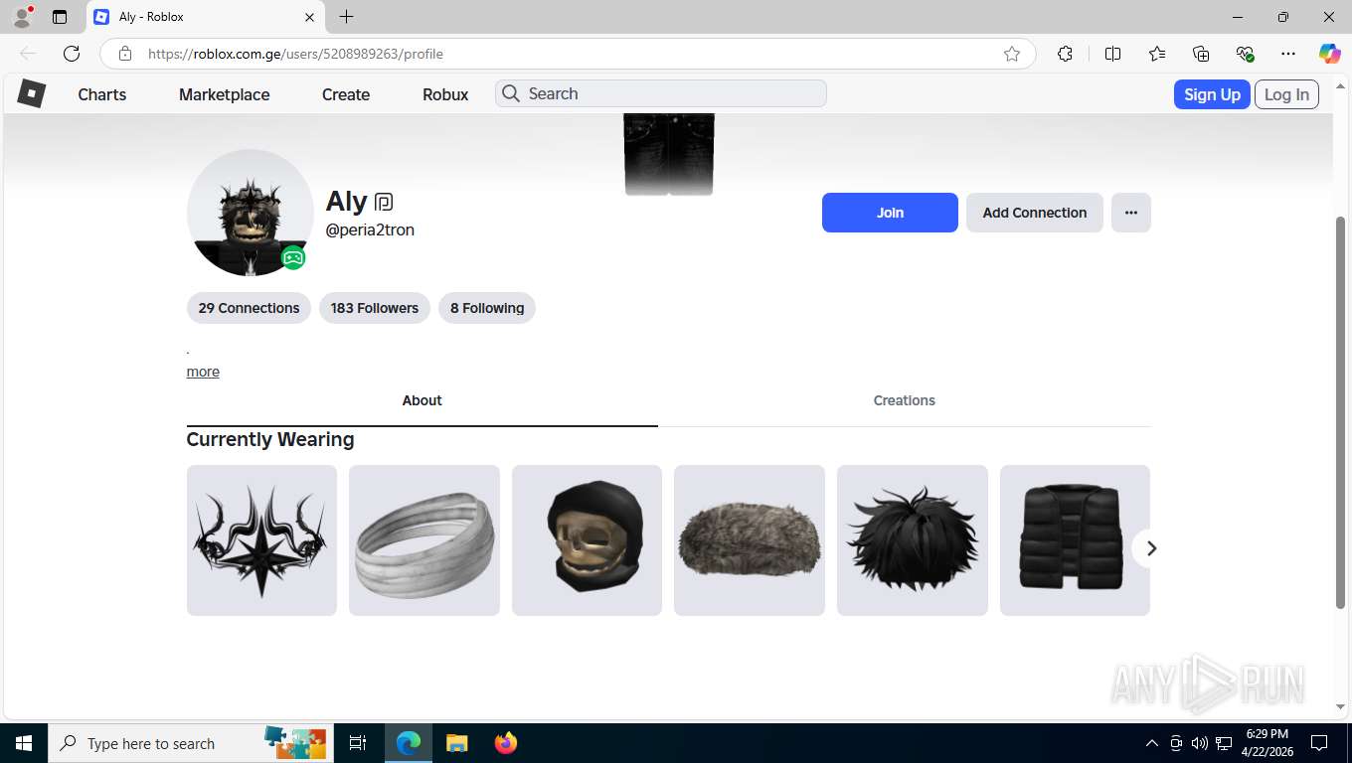Open the Charts menu

102,94
